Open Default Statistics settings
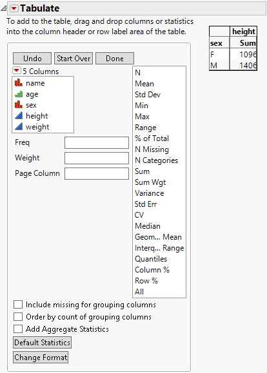The image size is (267, 373). 42,343
